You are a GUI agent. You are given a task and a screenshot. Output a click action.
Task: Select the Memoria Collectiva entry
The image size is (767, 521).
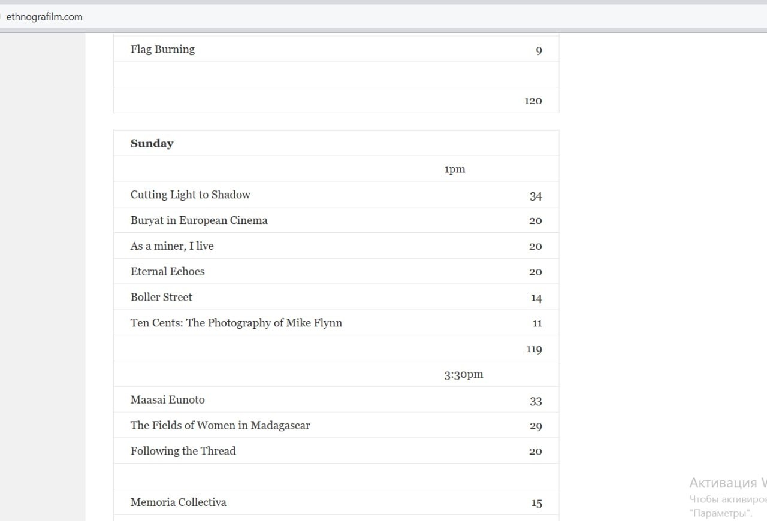tap(178, 502)
